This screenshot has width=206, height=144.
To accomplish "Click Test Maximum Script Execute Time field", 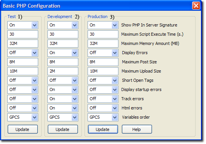I will [x=23, y=34].
